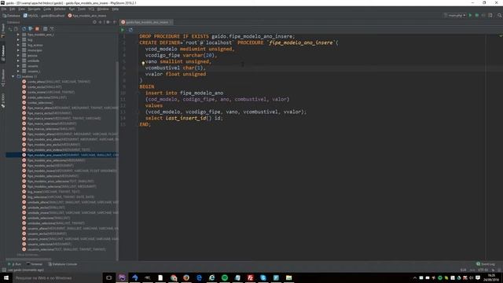503x283 pixels.
Task: Open the Run menu
Action: tap(72, 9)
